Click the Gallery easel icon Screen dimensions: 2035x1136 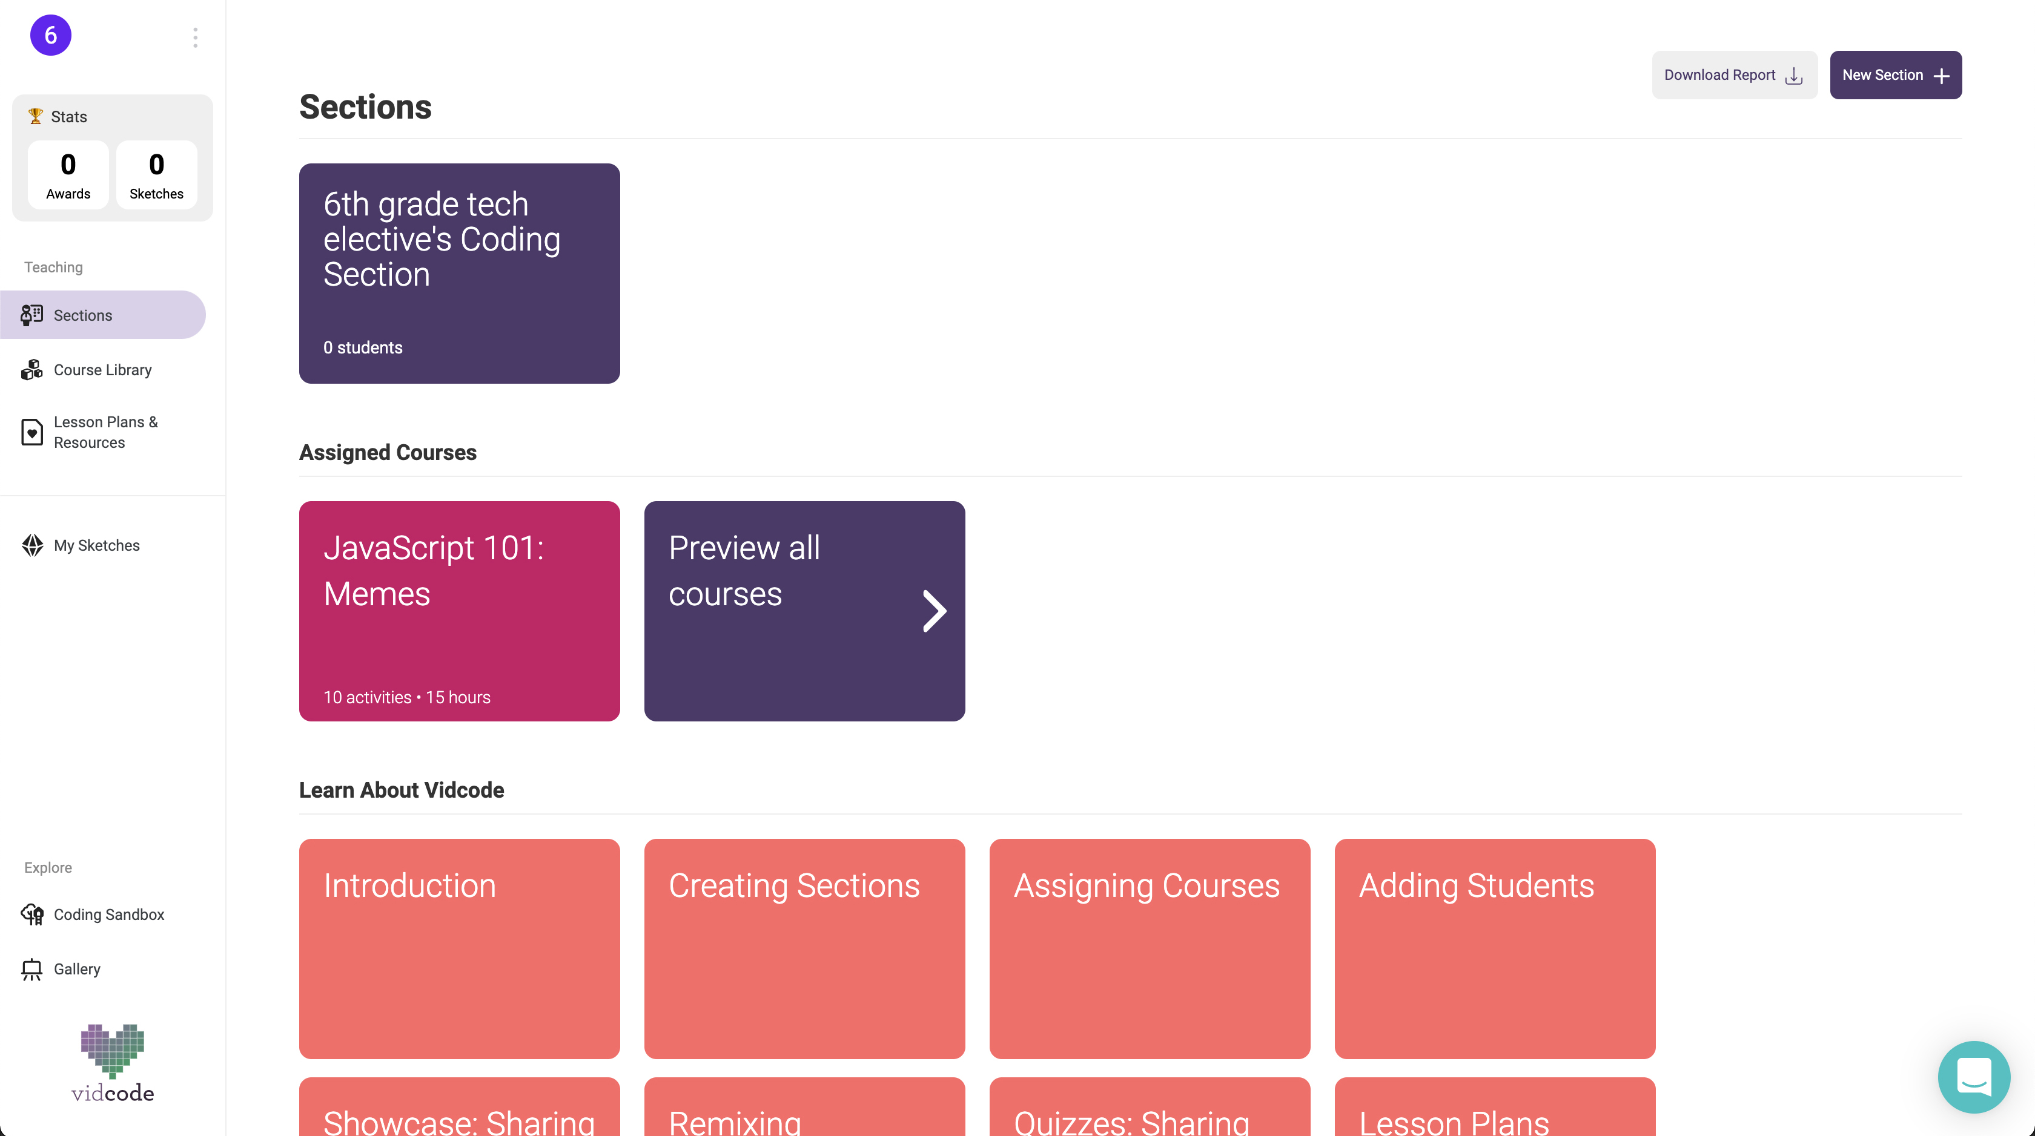[31, 968]
